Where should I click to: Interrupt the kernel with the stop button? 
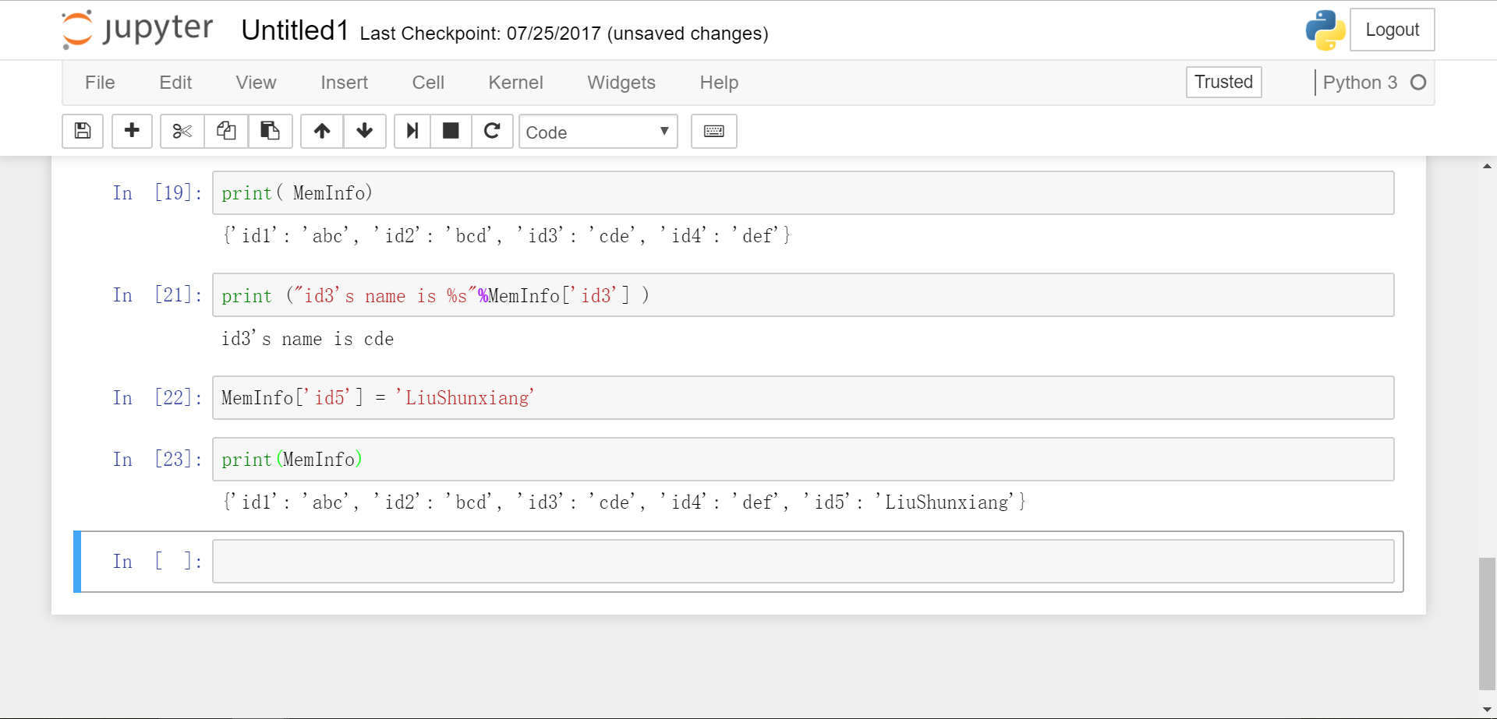pos(451,131)
